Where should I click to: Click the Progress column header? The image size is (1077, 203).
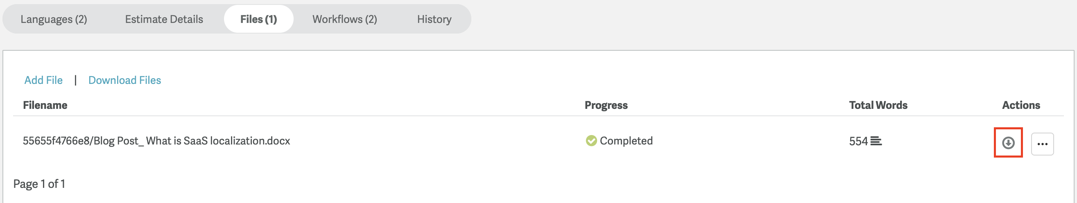coord(606,105)
